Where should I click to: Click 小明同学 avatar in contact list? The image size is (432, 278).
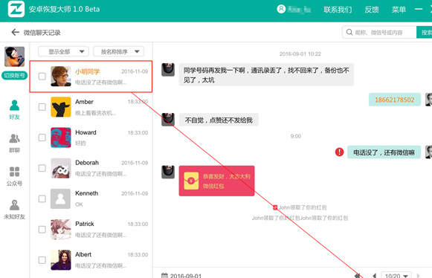pos(61,77)
